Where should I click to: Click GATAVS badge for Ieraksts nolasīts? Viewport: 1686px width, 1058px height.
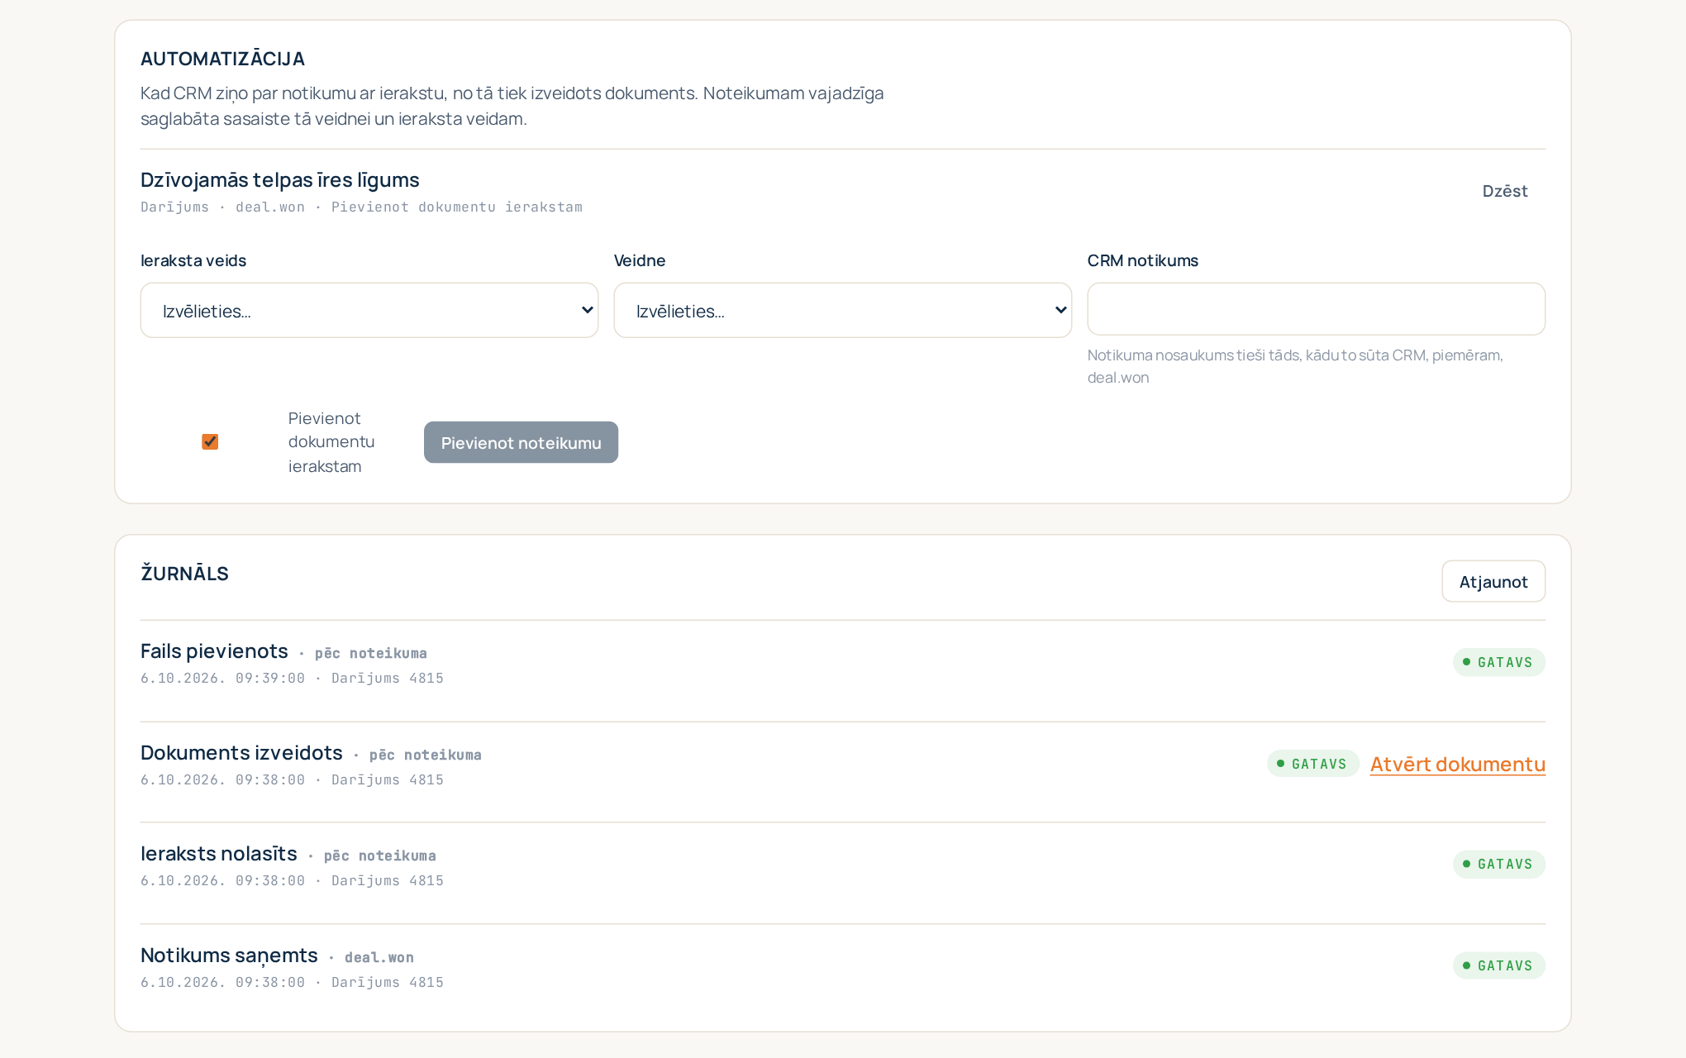coord(1499,864)
